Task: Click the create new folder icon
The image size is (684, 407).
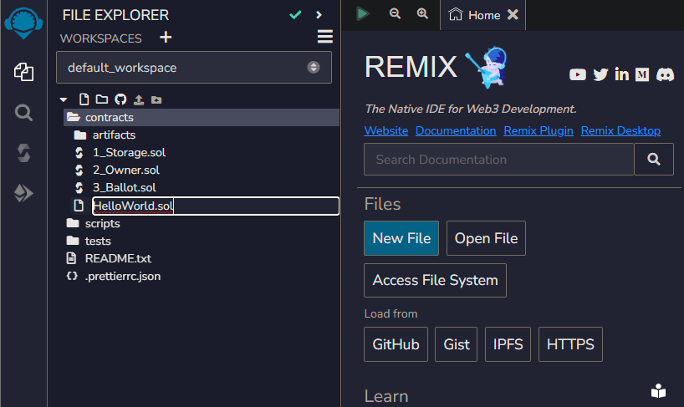Action: pos(102,99)
